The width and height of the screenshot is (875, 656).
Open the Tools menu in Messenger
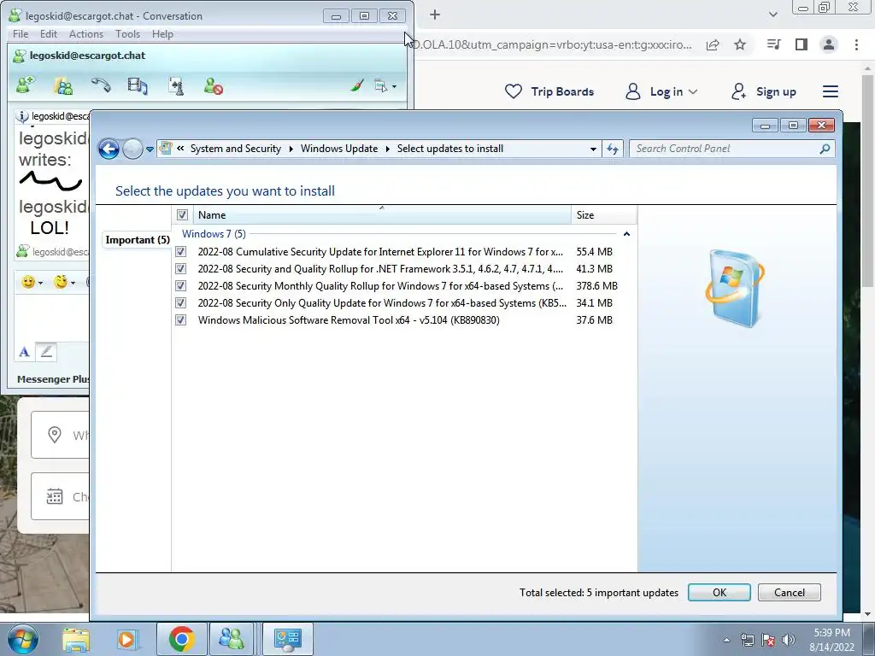[128, 34]
